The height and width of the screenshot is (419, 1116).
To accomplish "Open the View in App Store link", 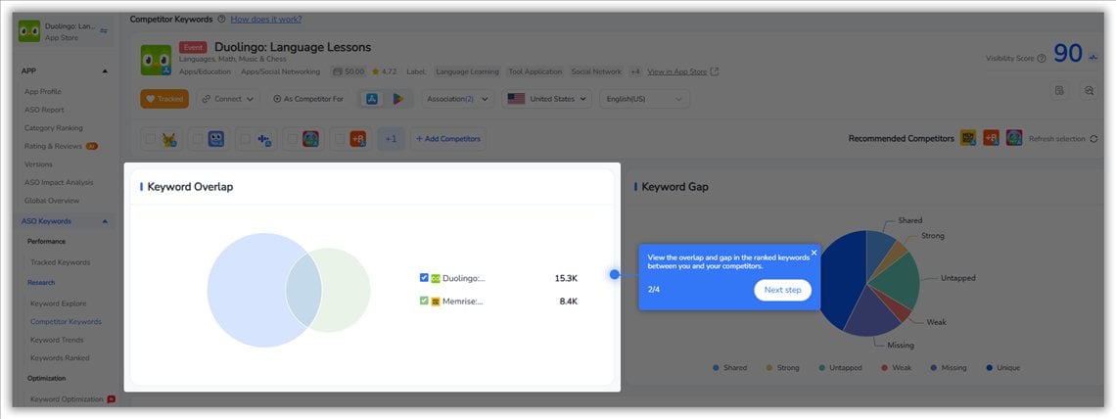I will tap(676, 71).
